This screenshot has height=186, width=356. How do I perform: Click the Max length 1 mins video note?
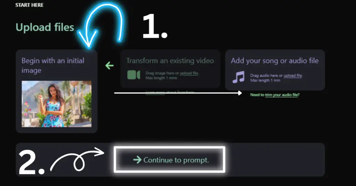click(161, 78)
